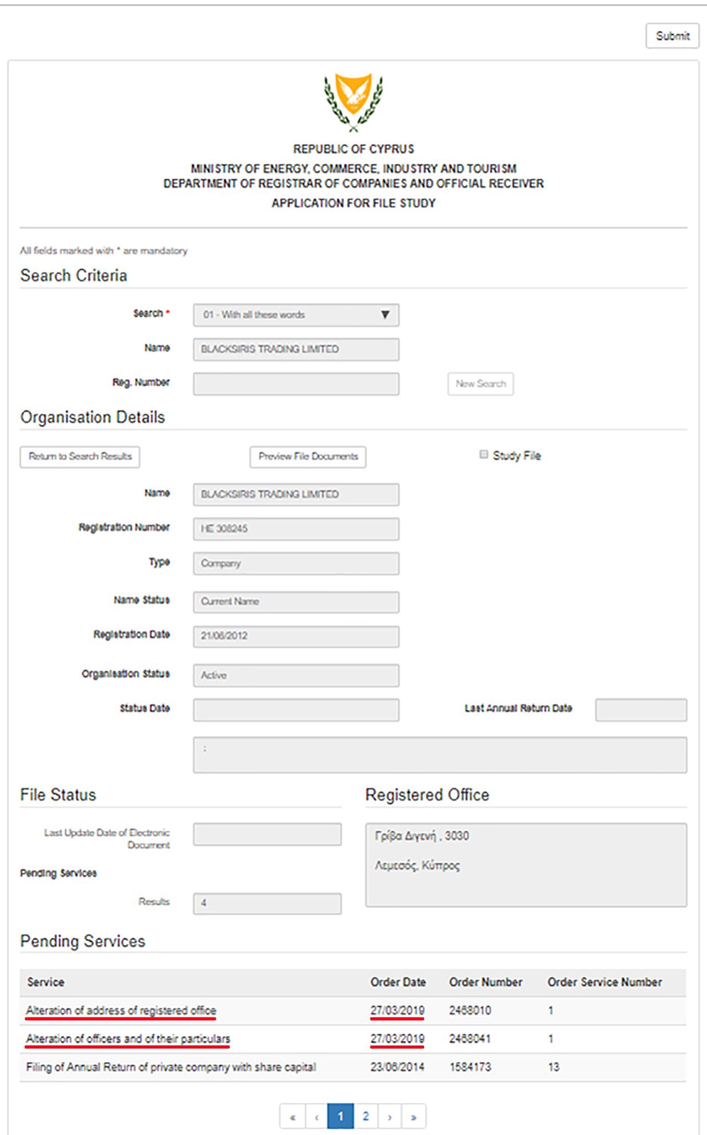This screenshot has height=1135, width=707.
Task: Click the Registered Office address box
Action: point(526,865)
